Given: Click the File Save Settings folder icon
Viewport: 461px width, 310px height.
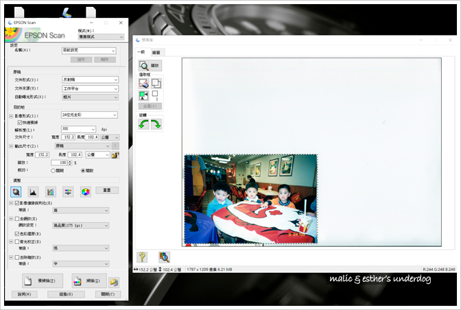Looking at the screenshot, I should coord(114,282).
